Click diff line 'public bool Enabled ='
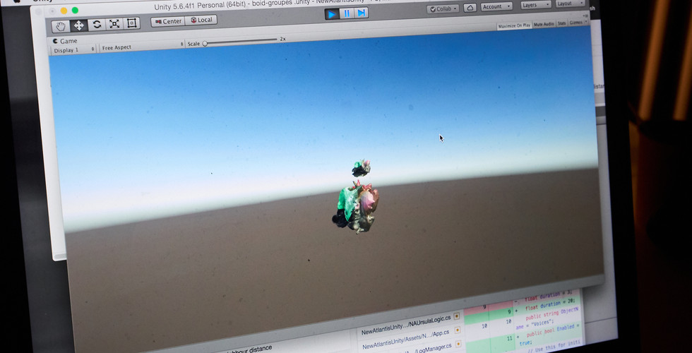 (x=553, y=331)
